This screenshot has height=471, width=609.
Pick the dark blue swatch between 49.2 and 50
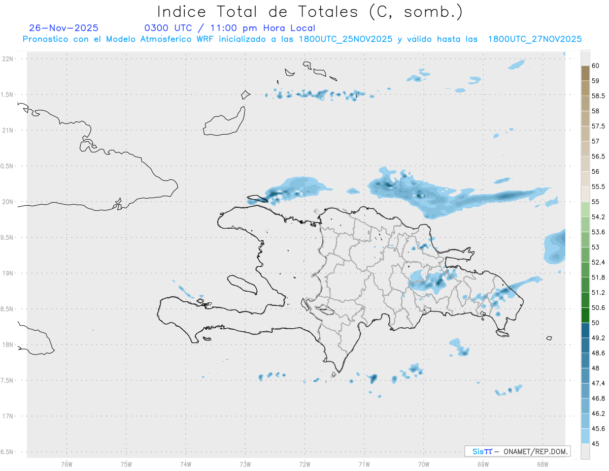585,330
